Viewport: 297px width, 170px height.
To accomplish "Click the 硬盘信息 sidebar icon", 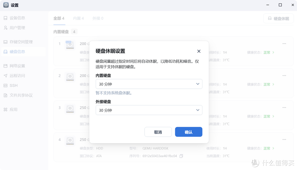I will 5,52.
